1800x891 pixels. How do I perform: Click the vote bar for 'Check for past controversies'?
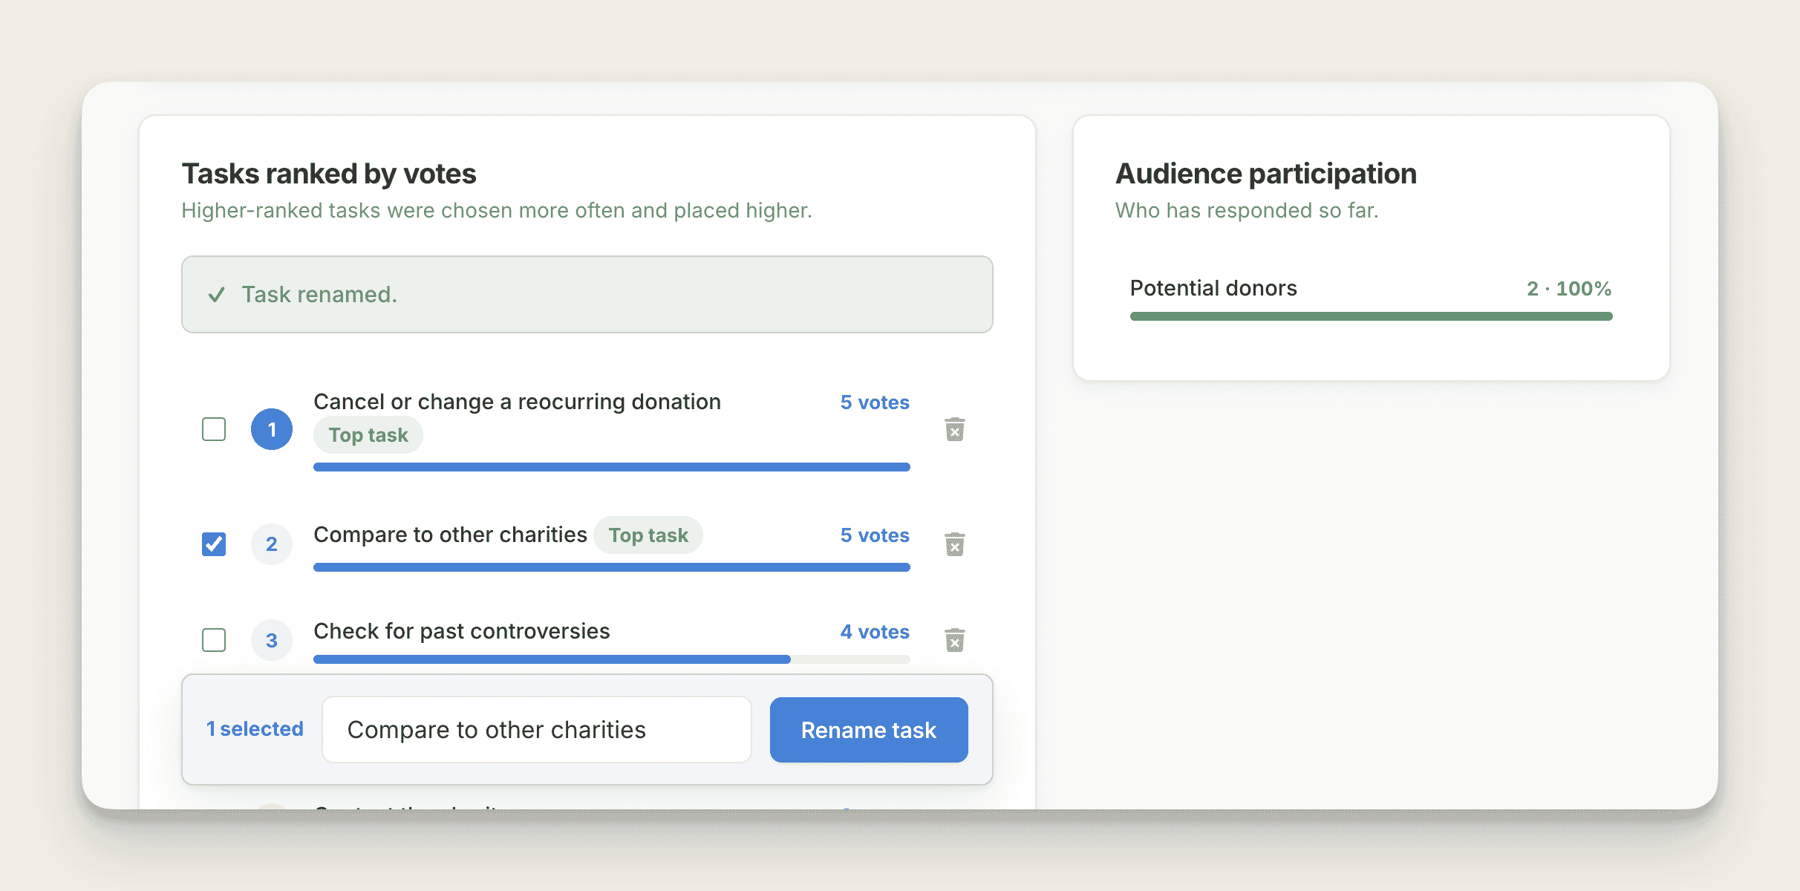[612, 659]
